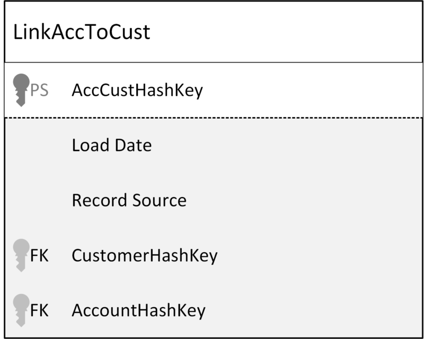Screen dimensions: 424x339
Task: Select the AccountHashKey field text
Action: click(x=139, y=310)
